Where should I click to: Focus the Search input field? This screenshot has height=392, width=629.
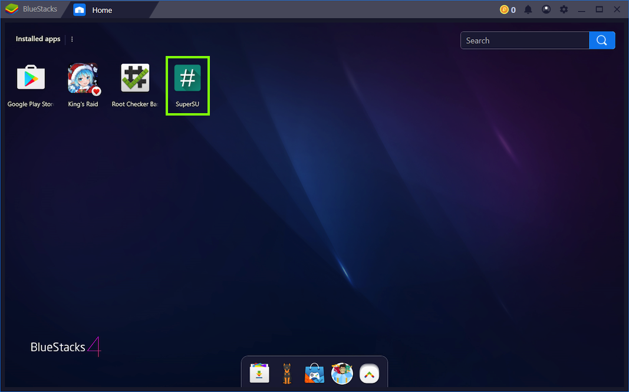coord(525,41)
